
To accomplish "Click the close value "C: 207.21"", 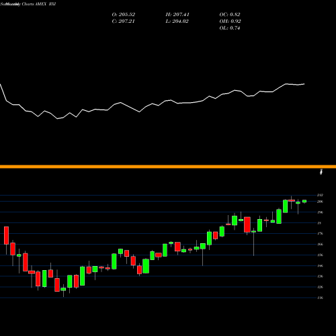I will [123, 22].
